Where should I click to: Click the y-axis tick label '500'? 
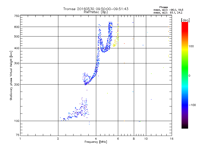coord(17,36)
